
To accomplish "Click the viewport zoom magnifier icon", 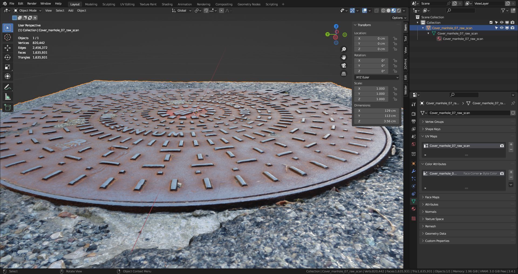I will pos(344,49).
